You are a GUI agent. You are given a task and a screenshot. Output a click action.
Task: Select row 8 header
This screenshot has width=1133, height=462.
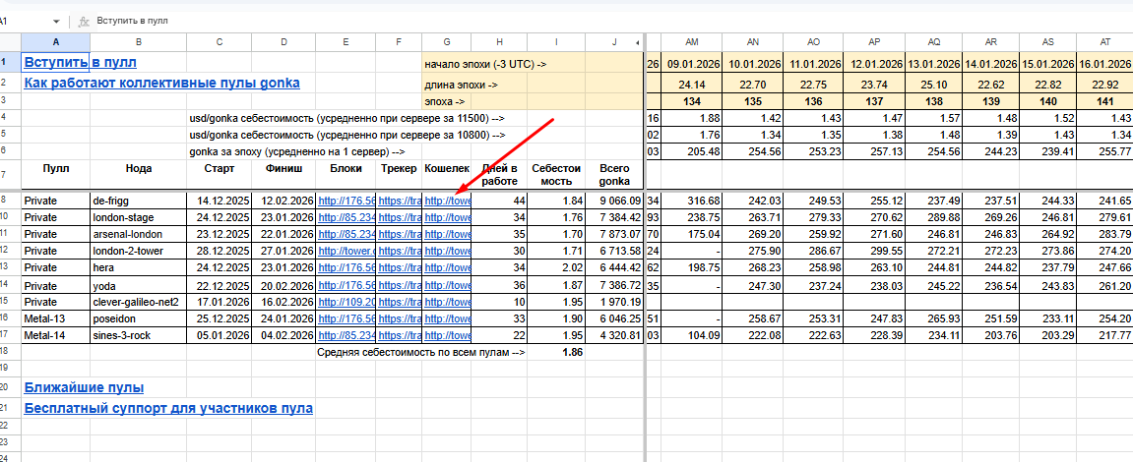click(10, 200)
